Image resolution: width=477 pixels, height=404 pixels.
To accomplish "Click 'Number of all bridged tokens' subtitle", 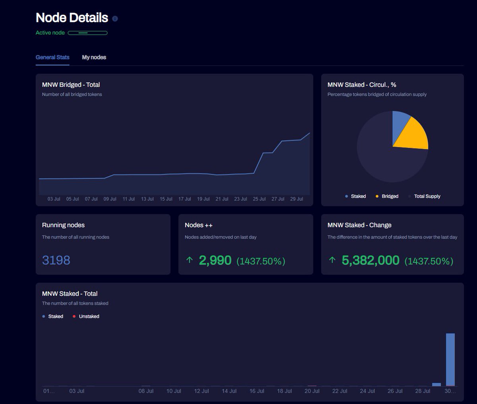I will click(x=72, y=95).
